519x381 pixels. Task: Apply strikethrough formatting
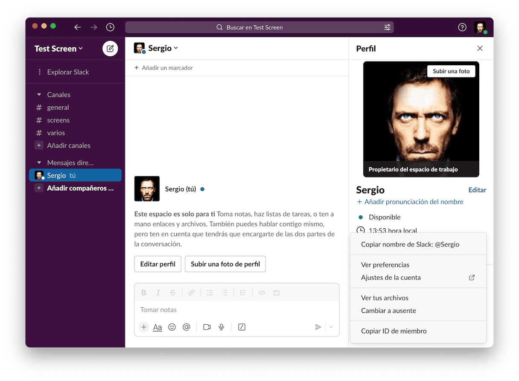point(173,293)
